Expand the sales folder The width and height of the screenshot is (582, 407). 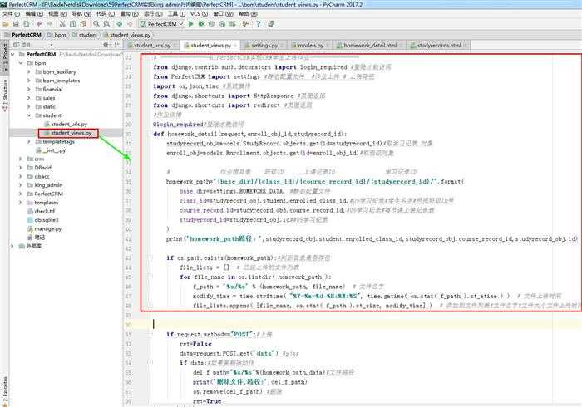click(29, 98)
